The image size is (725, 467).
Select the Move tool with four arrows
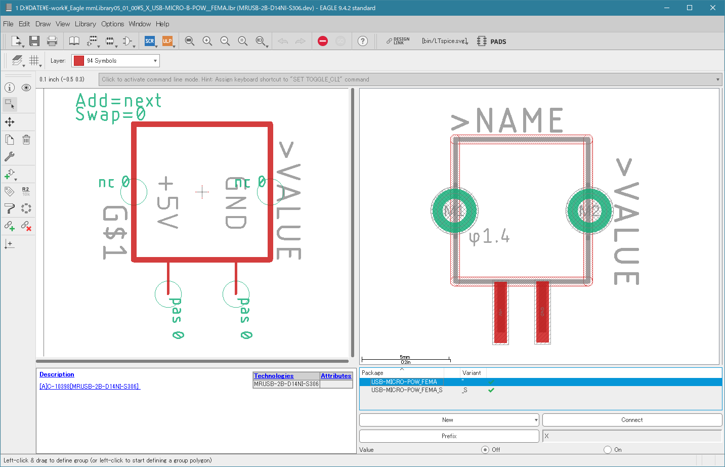click(10, 122)
